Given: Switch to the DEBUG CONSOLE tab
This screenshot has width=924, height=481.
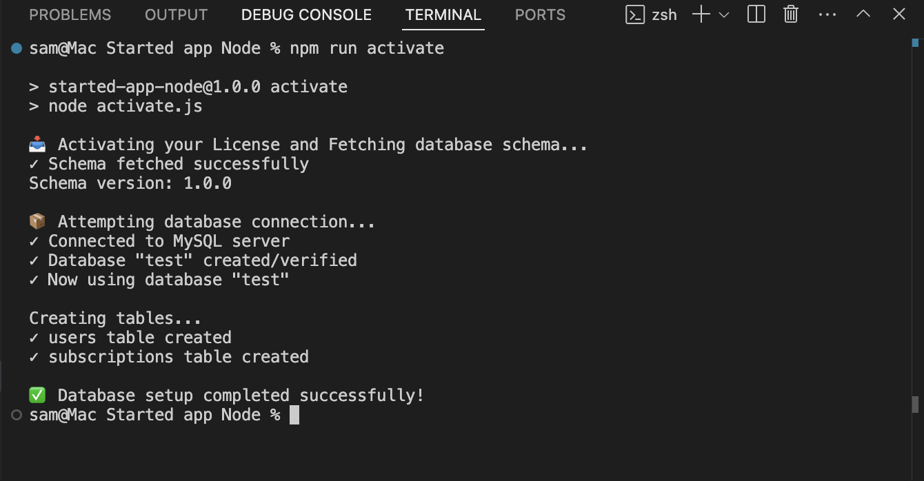Looking at the screenshot, I should (306, 14).
